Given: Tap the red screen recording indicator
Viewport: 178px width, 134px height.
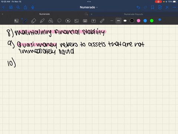Looking at the screenshot, I should [x=158, y=1].
